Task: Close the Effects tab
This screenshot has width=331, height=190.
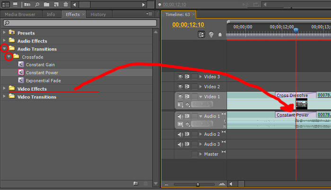Action: click(x=83, y=14)
